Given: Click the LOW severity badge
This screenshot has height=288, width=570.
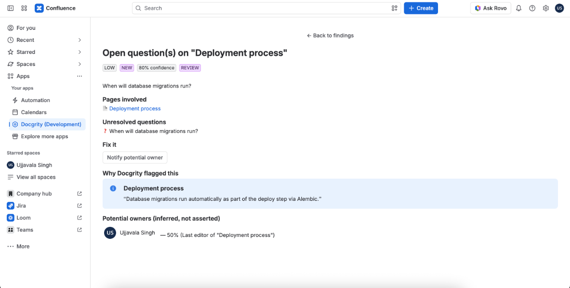Looking at the screenshot, I should pyautogui.click(x=109, y=68).
